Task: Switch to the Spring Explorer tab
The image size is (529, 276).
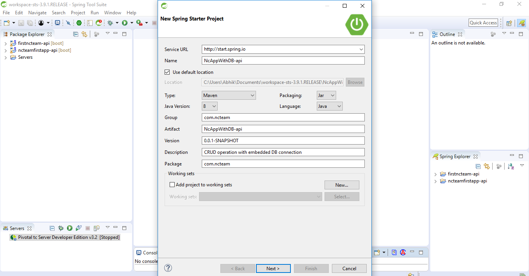Action: (455, 156)
